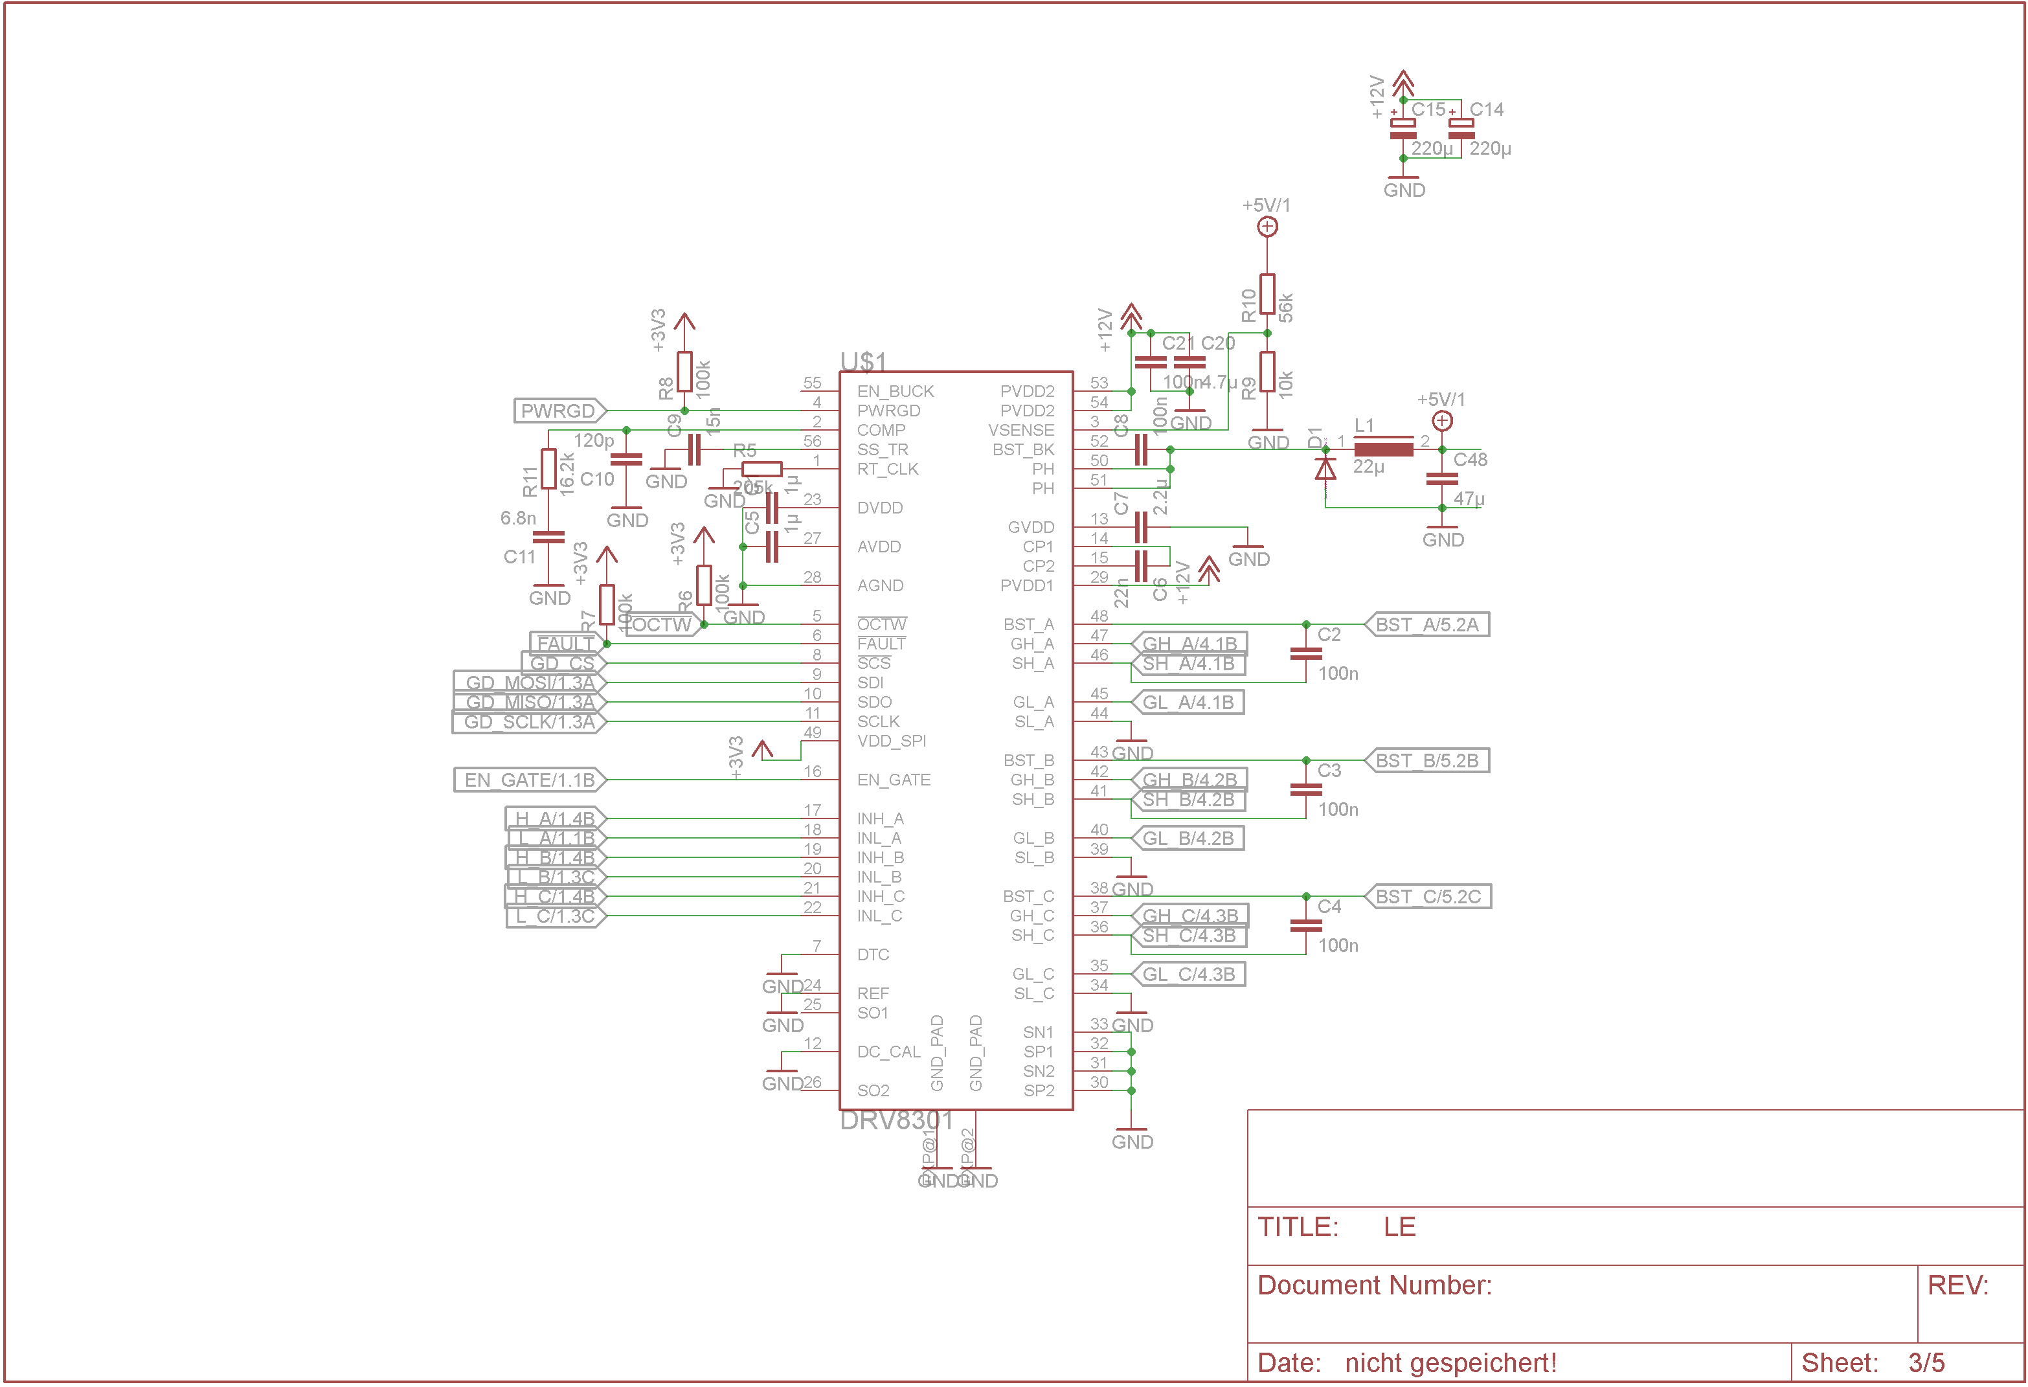Screen dimensions: 2028x1387
Task: Click the 16.2k value of R11
Action: [x=567, y=476]
